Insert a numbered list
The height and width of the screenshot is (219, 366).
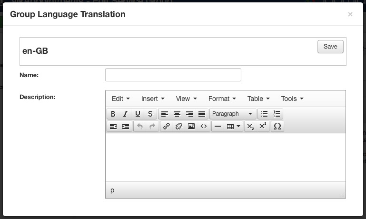coord(277,114)
